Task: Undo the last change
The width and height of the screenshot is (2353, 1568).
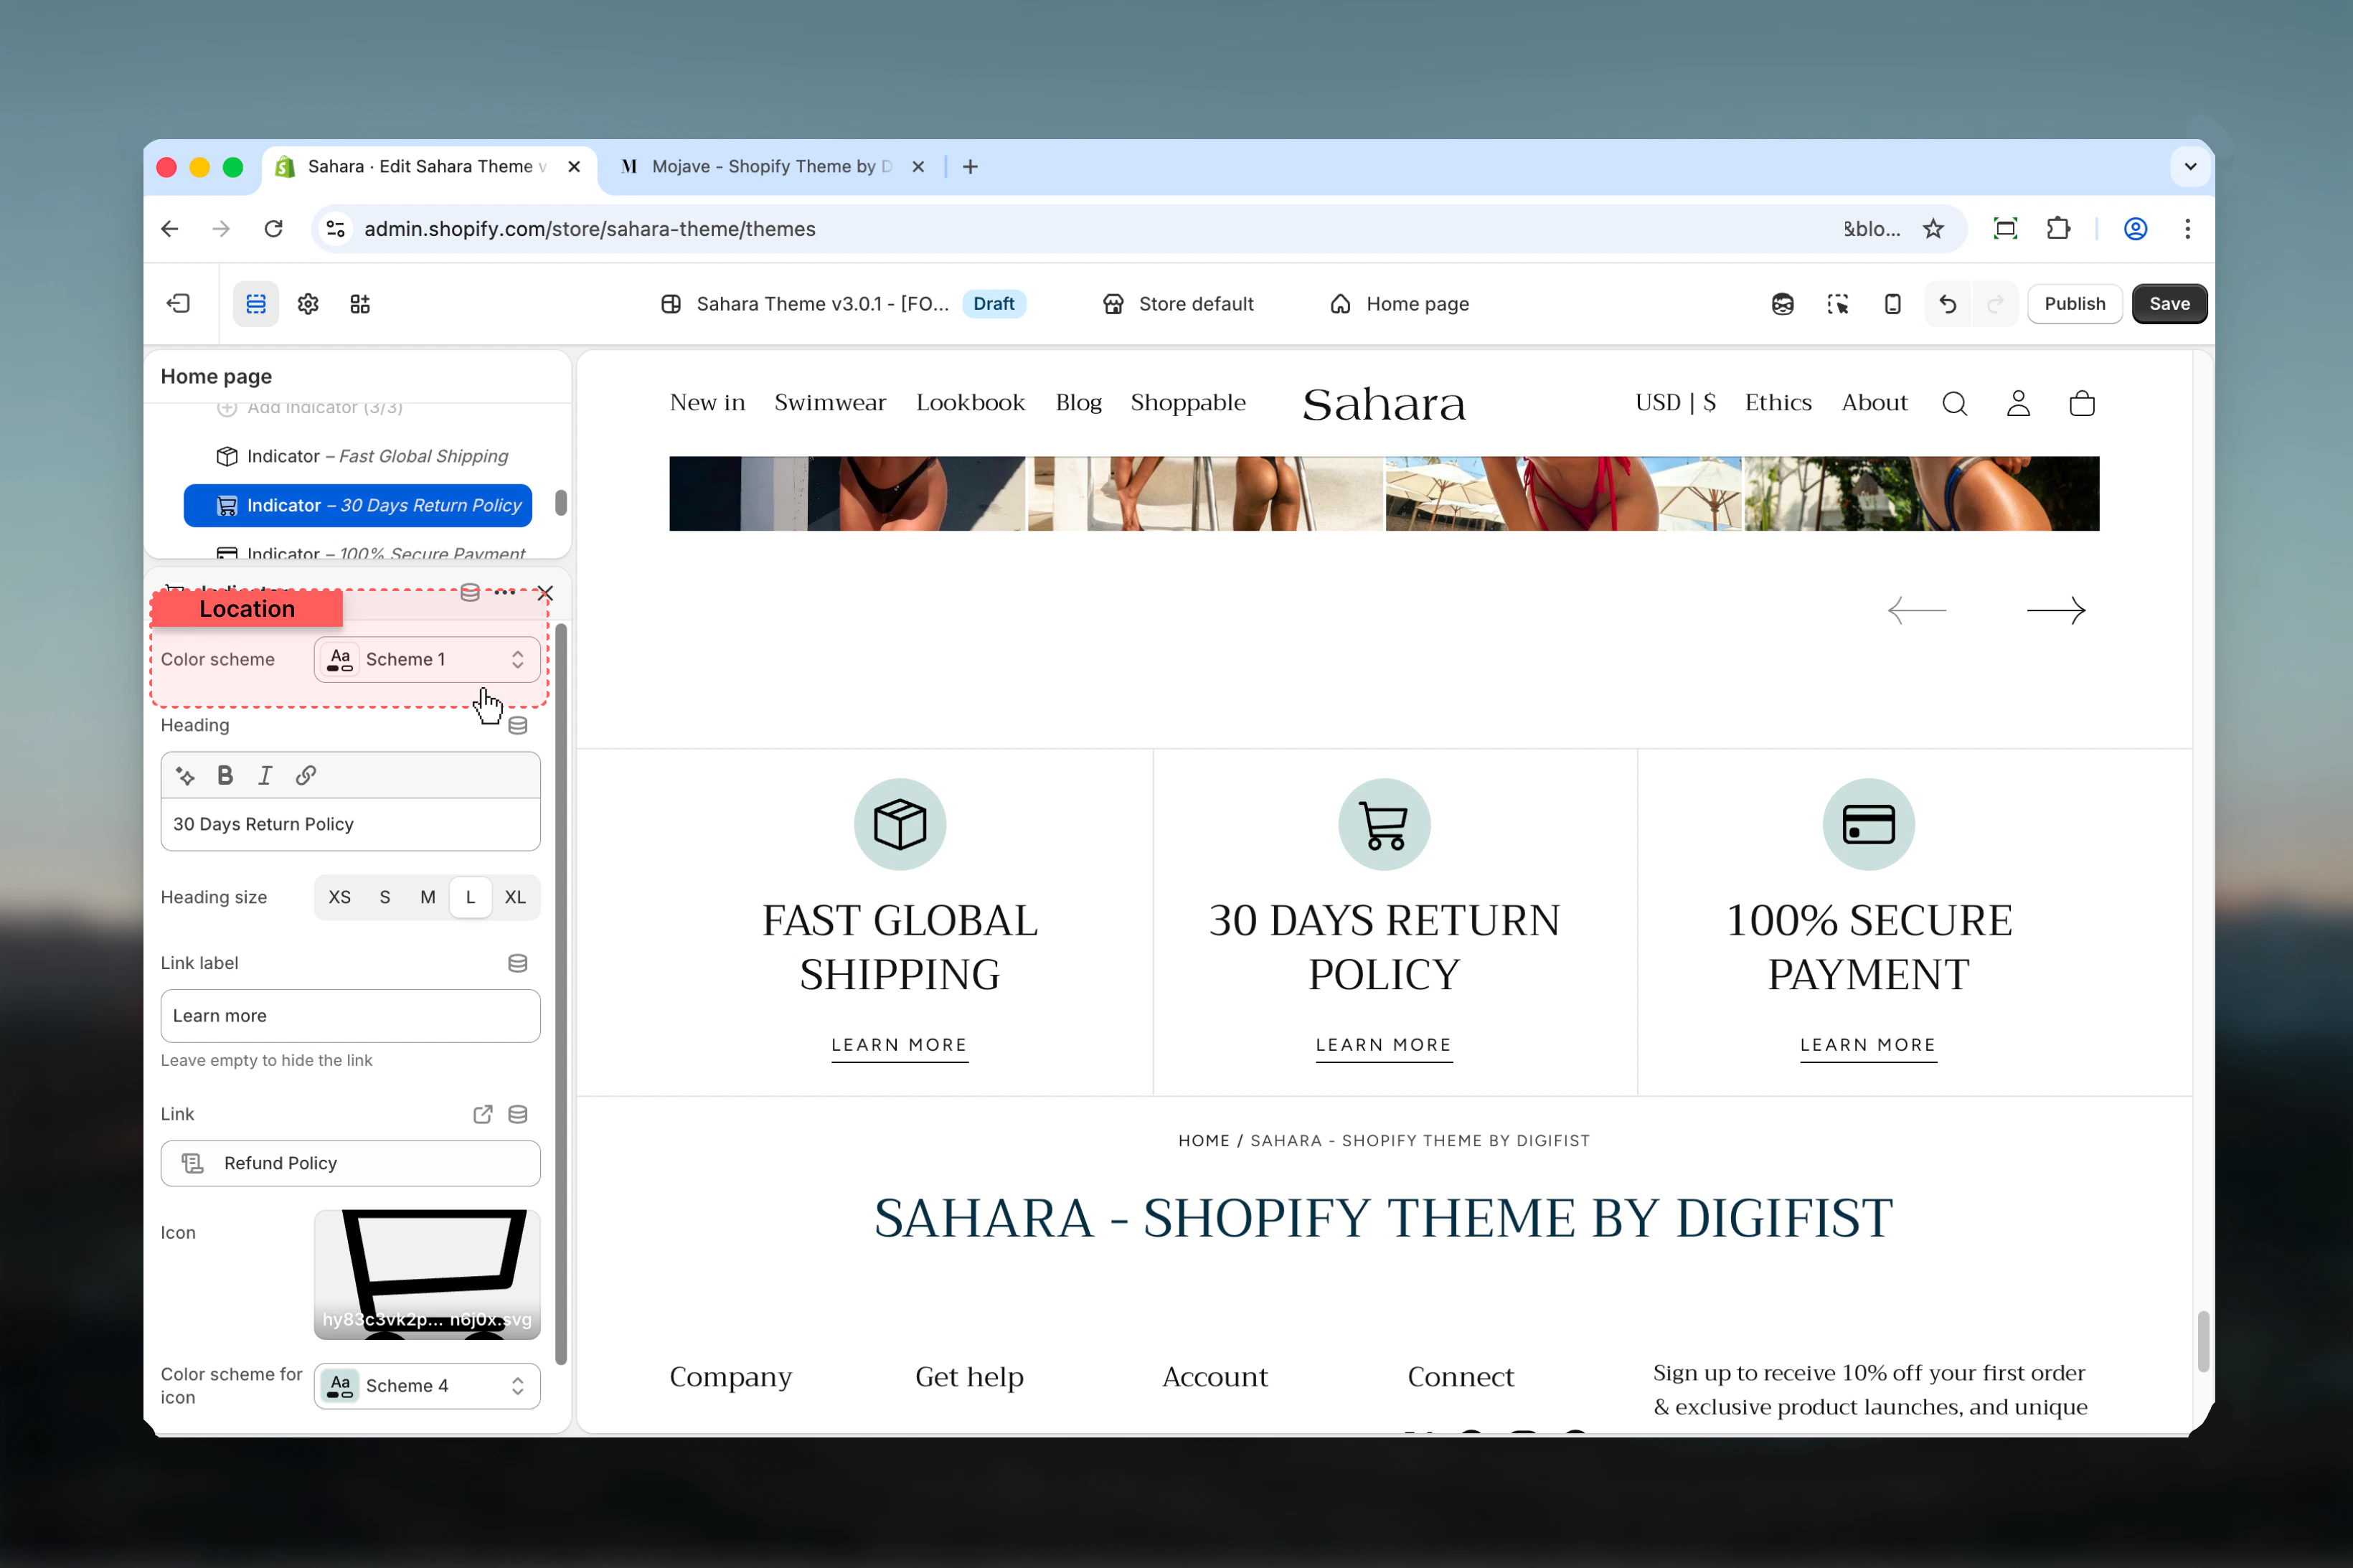Action: point(1947,304)
